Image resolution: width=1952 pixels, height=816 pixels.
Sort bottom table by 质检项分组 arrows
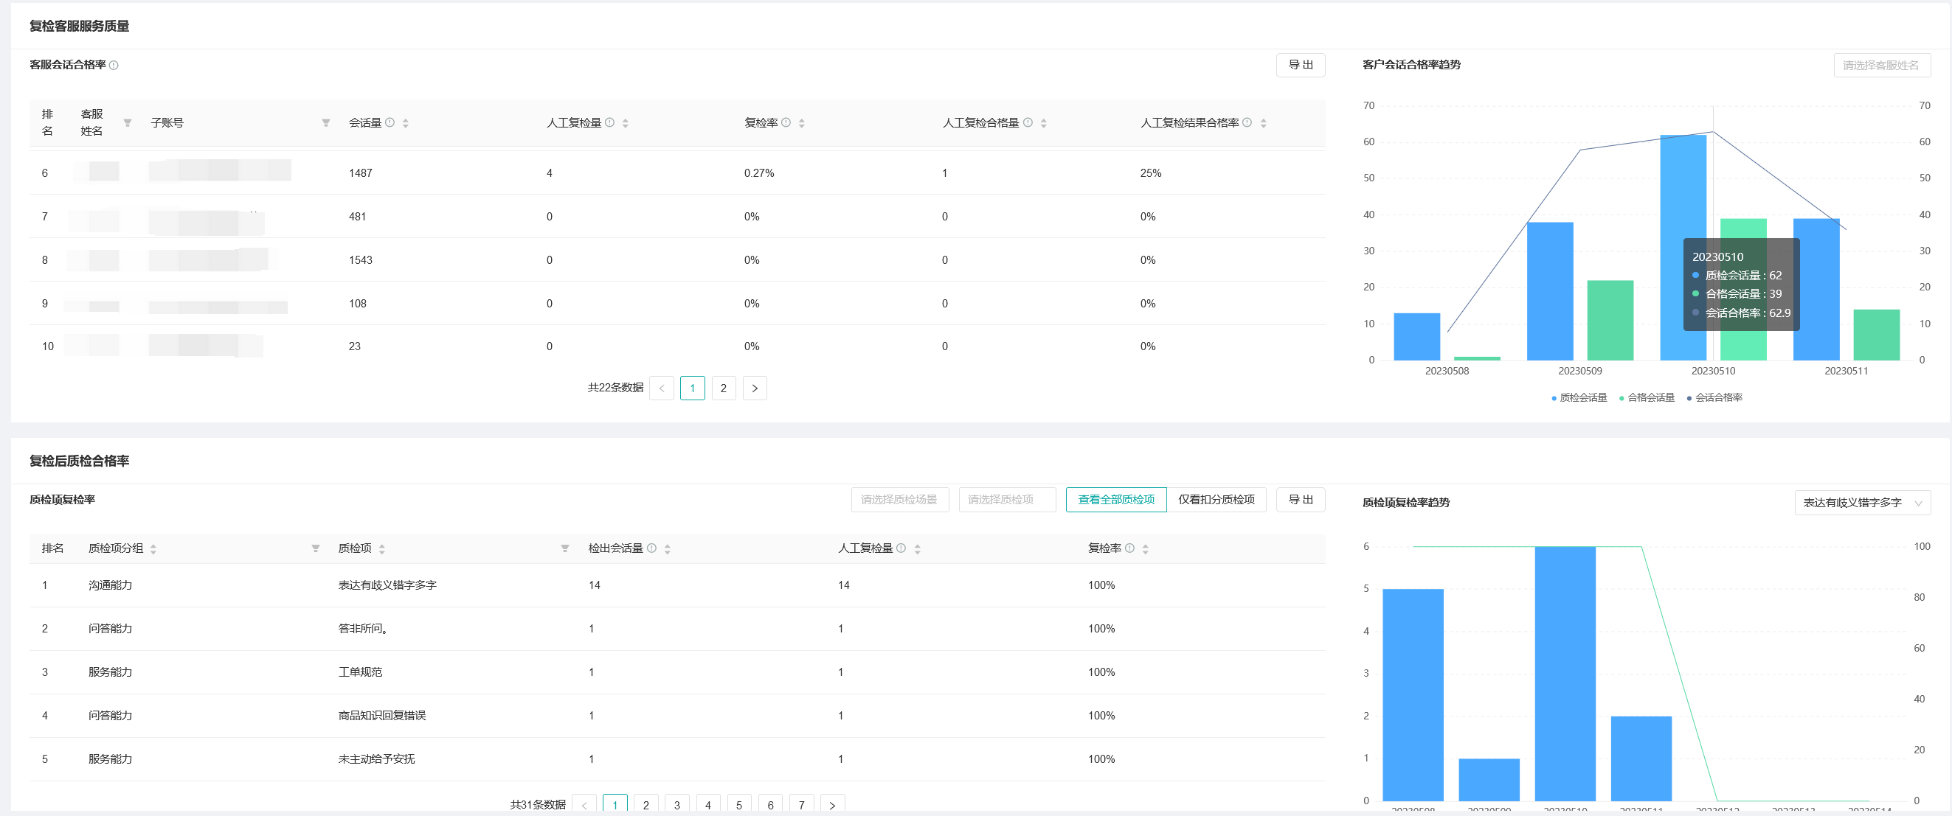(153, 549)
